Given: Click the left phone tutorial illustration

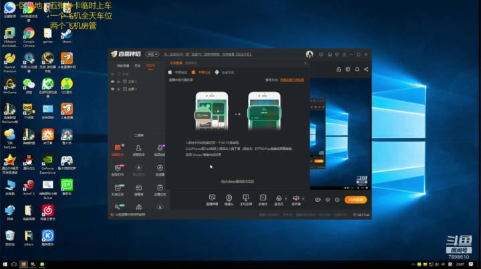Looking at the screenshot, I should (x=211, y=111).
